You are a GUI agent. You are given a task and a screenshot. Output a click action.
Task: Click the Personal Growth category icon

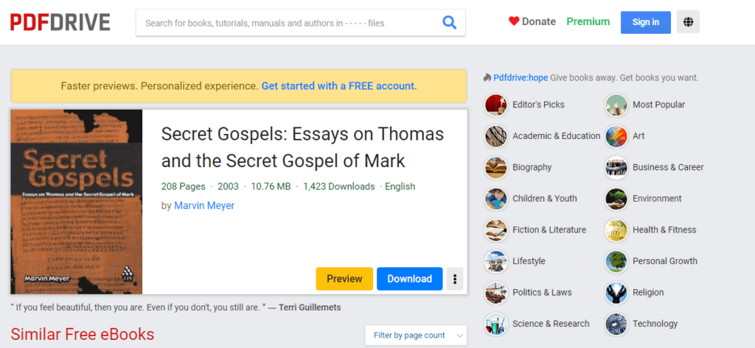click(x=616, y=261)
